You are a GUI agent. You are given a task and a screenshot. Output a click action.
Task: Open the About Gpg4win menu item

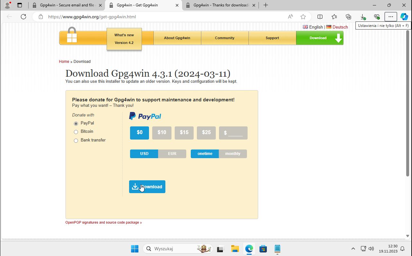(x=177, y=38)
